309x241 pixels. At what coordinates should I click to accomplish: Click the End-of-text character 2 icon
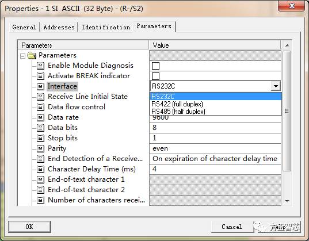click(x=41, y=190)
